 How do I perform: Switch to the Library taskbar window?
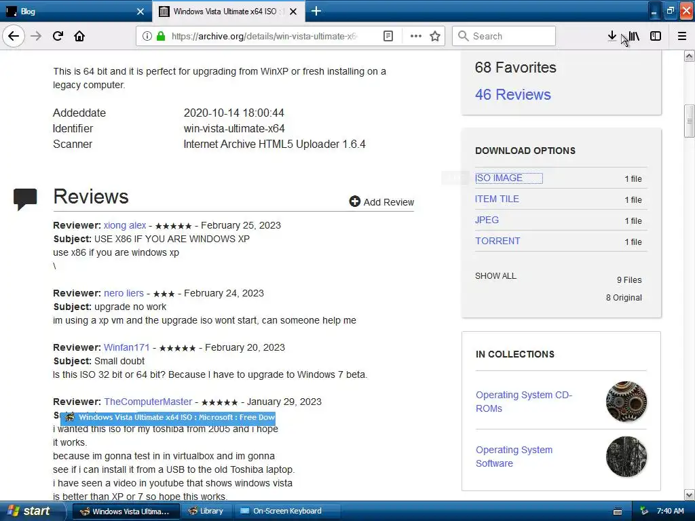pyautogui.click(x=206, y=512)
